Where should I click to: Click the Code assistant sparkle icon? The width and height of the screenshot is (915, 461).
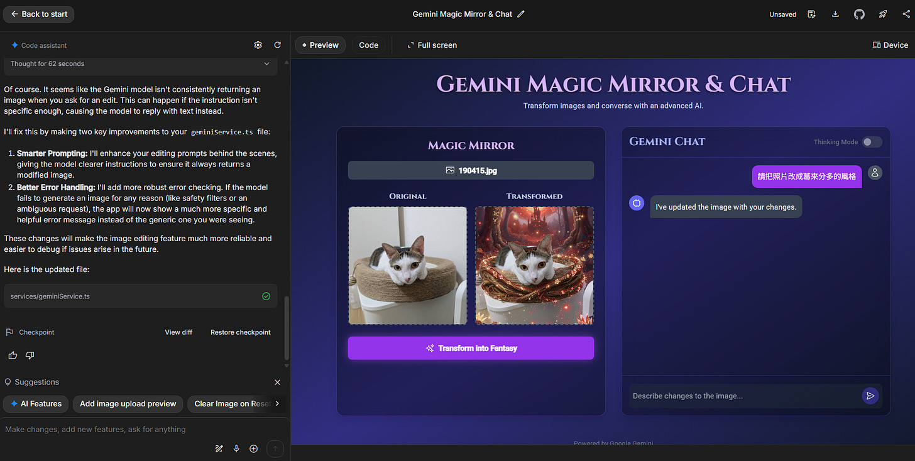click(14, 45)
